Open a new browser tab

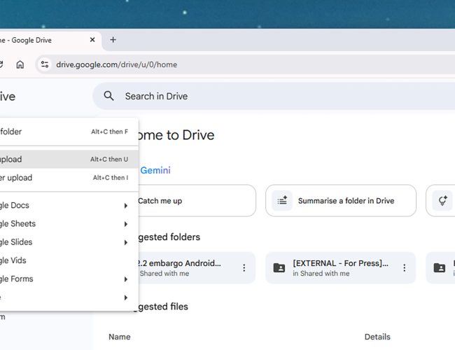pyautogui.click(x=113, y=40)
